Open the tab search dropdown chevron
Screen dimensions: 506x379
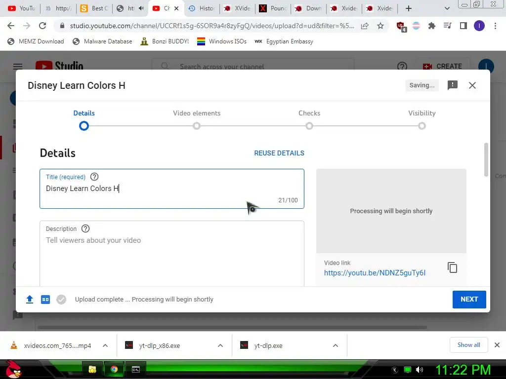pos(447,8)
